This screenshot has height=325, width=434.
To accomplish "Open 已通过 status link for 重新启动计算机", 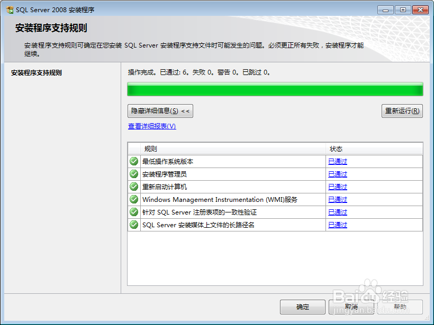I will pos(338,187).
